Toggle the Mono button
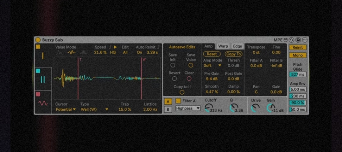This screenshot has width=342, height=152. [x=298, y=55]
